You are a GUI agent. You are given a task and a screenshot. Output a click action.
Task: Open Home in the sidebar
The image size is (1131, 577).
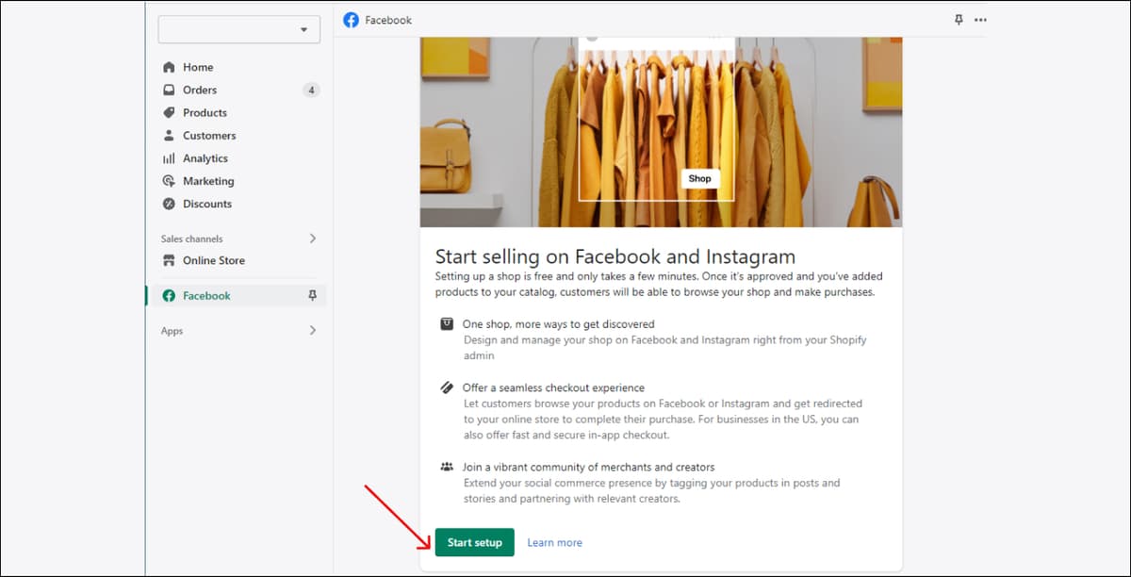pos(198,67)
